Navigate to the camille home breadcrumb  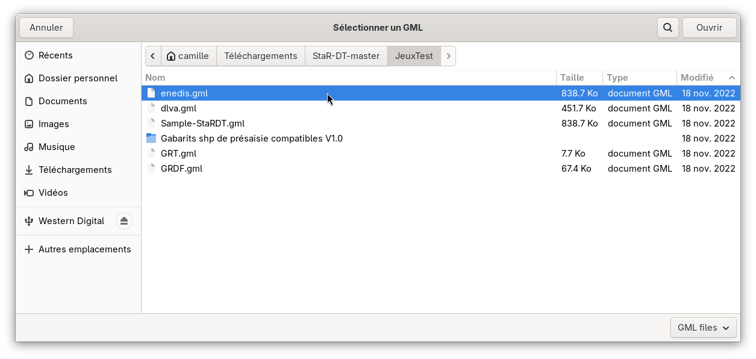point(189,56)
